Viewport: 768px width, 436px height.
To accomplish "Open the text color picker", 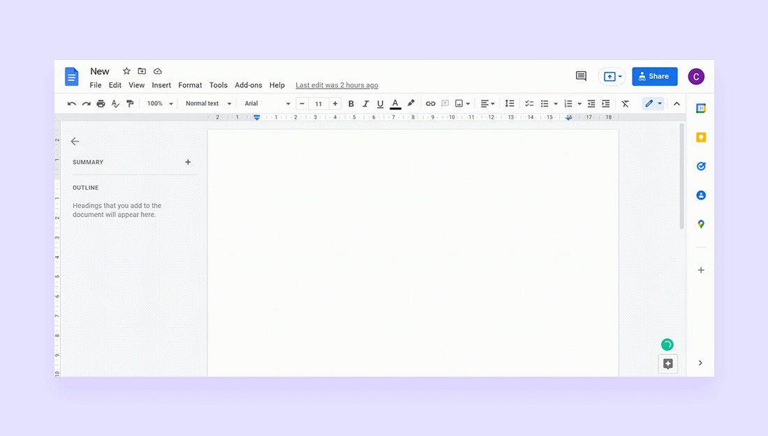I will (395, 104).
